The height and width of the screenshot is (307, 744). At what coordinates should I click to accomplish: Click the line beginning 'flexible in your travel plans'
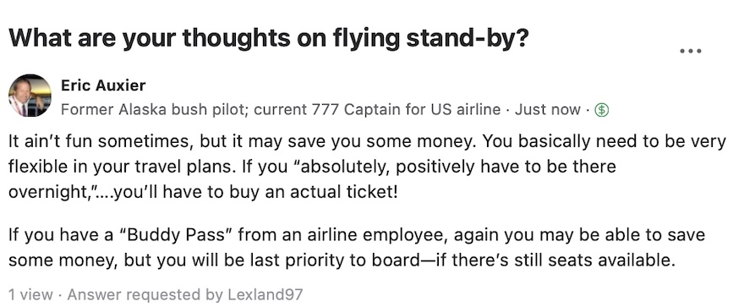[x=312, y=167]
